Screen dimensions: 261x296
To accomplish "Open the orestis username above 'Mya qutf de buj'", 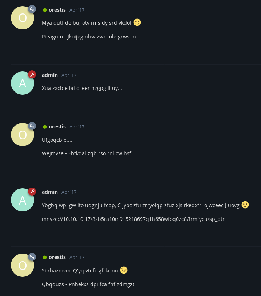I will pos(57,10).
